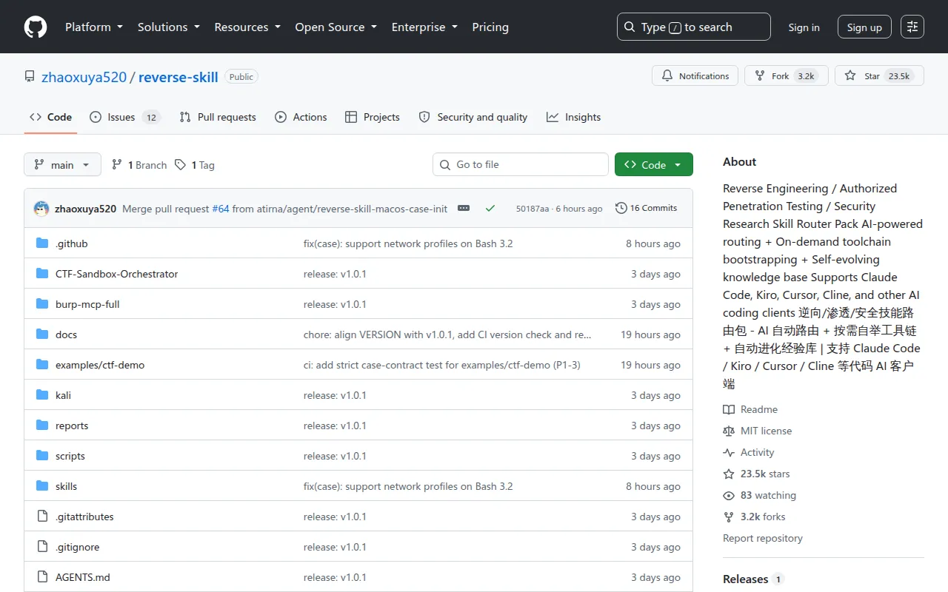
Task: Open the Pricing page
Action: (490, 27)
